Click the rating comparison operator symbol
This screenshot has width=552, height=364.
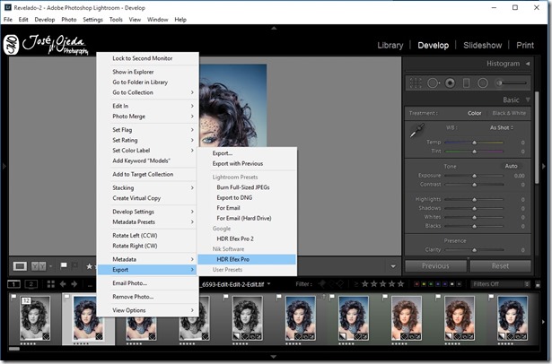point(356,284)
